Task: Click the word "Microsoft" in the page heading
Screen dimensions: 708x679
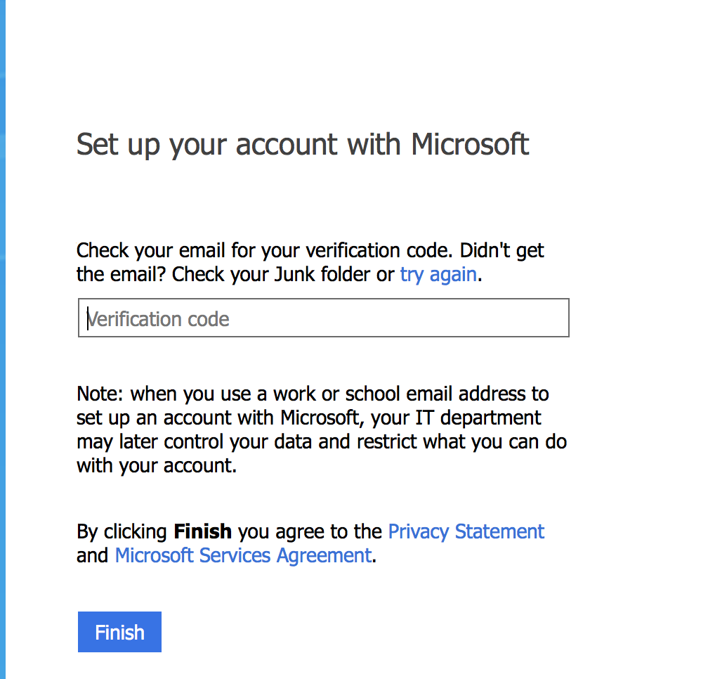Action: pos(470,145)
